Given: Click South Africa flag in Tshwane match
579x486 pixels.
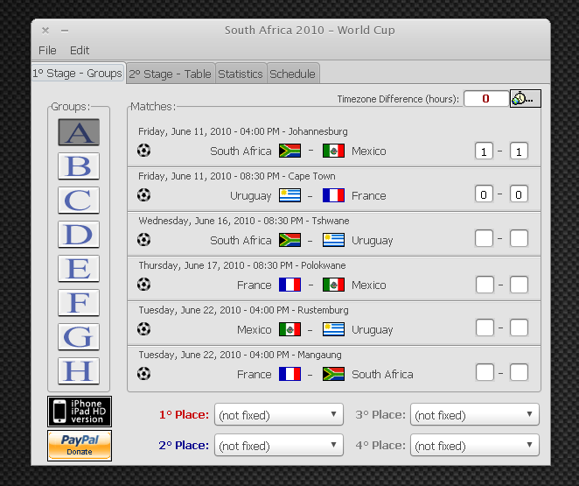Looking at the screenshot, I should coord(289,240).
